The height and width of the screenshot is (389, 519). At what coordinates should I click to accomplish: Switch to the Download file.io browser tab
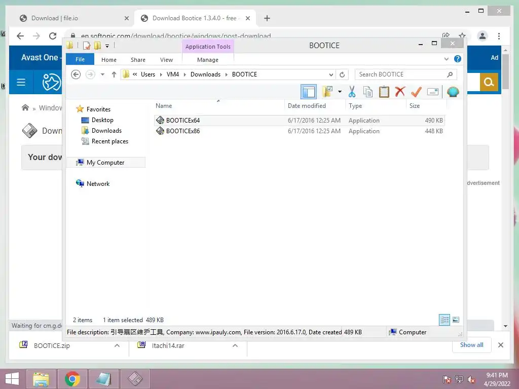click(73, 18)
